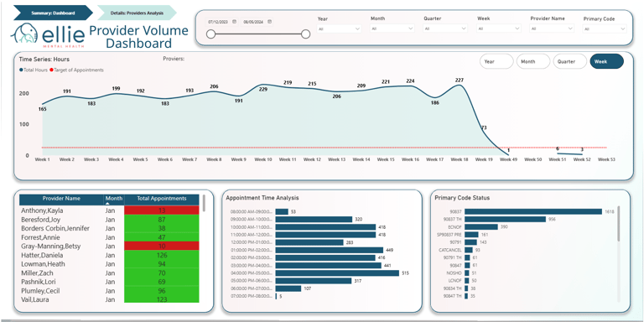Open the Provider Name slicer dropdown

click(552, 29)
